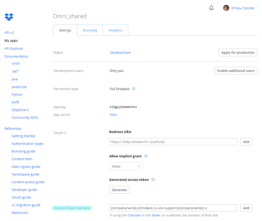Open JavaScript documentation
The image size is (262, 221).
pos(19,87)
